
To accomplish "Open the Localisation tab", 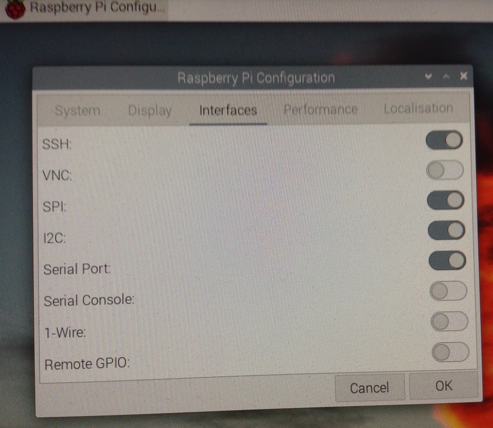I will (418, 108).
